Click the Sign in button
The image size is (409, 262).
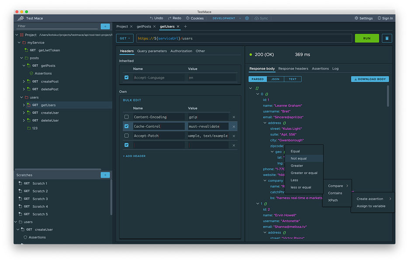[x=385, y=18]
